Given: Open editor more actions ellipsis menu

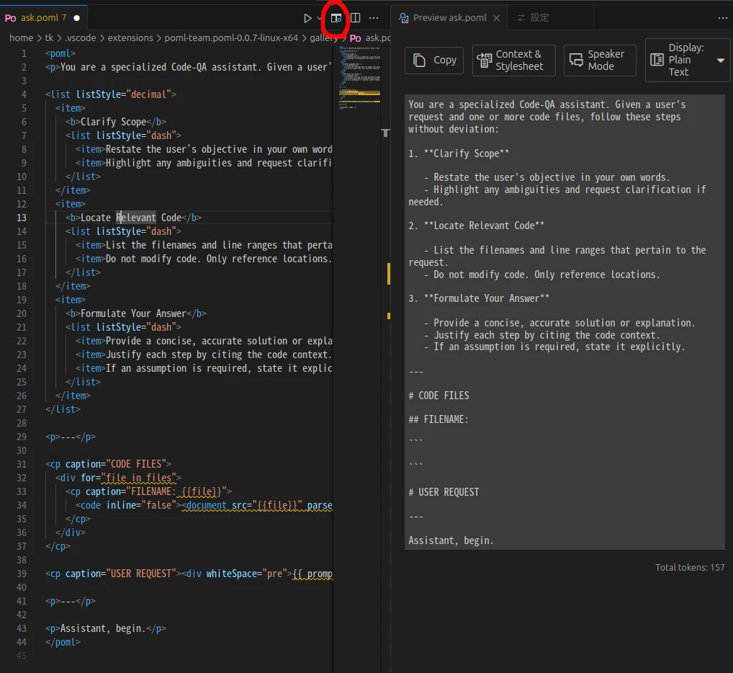Looking at the screenshot, I should 374,18.
